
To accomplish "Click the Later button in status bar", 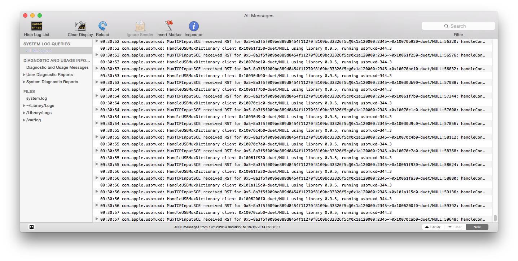I will [x=455, y=227].
